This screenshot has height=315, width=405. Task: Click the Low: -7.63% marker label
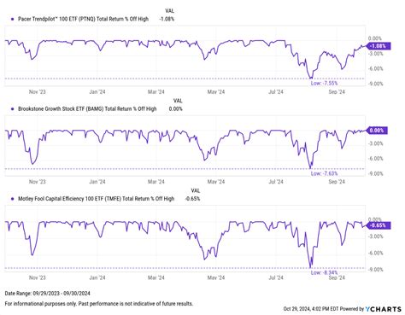[x=324, y=173]
